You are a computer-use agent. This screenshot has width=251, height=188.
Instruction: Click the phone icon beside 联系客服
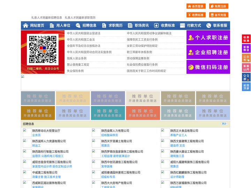(208, 25)
